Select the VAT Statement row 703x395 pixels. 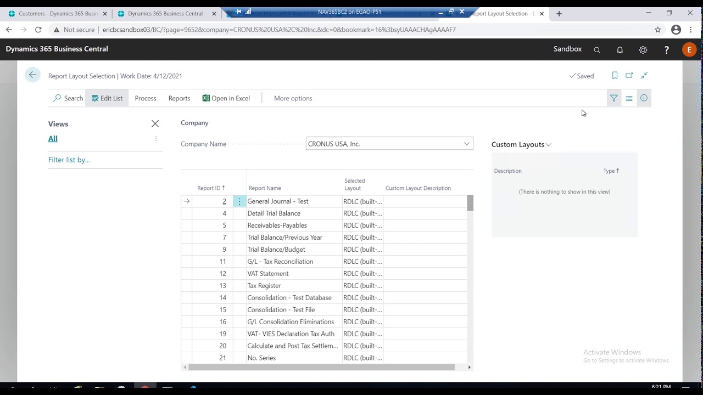tap(324, 274)
